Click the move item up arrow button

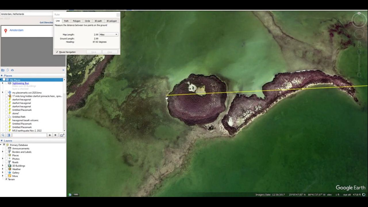click(x=50, y=135)
